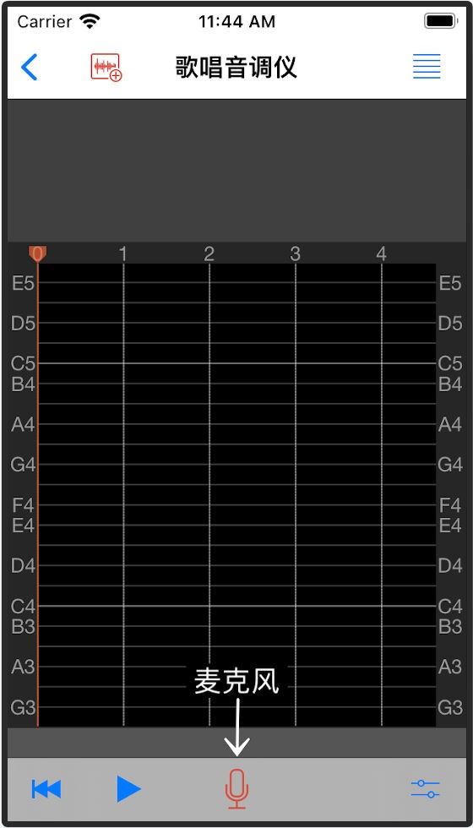473x828 pixels.
Task: Start playback with the play button
Action: click(128, 789)
